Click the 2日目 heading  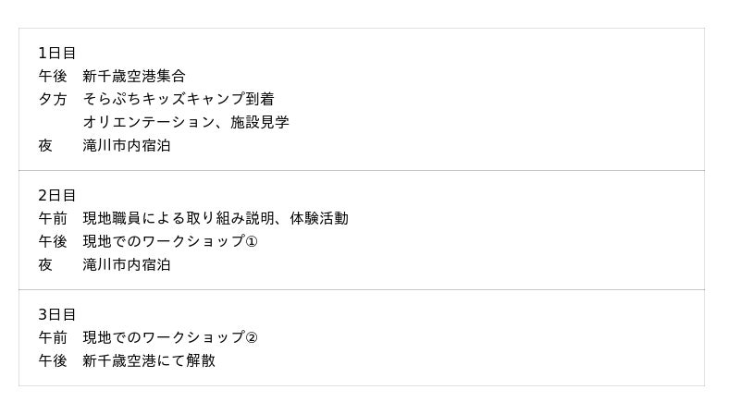(x=57, y=196)
